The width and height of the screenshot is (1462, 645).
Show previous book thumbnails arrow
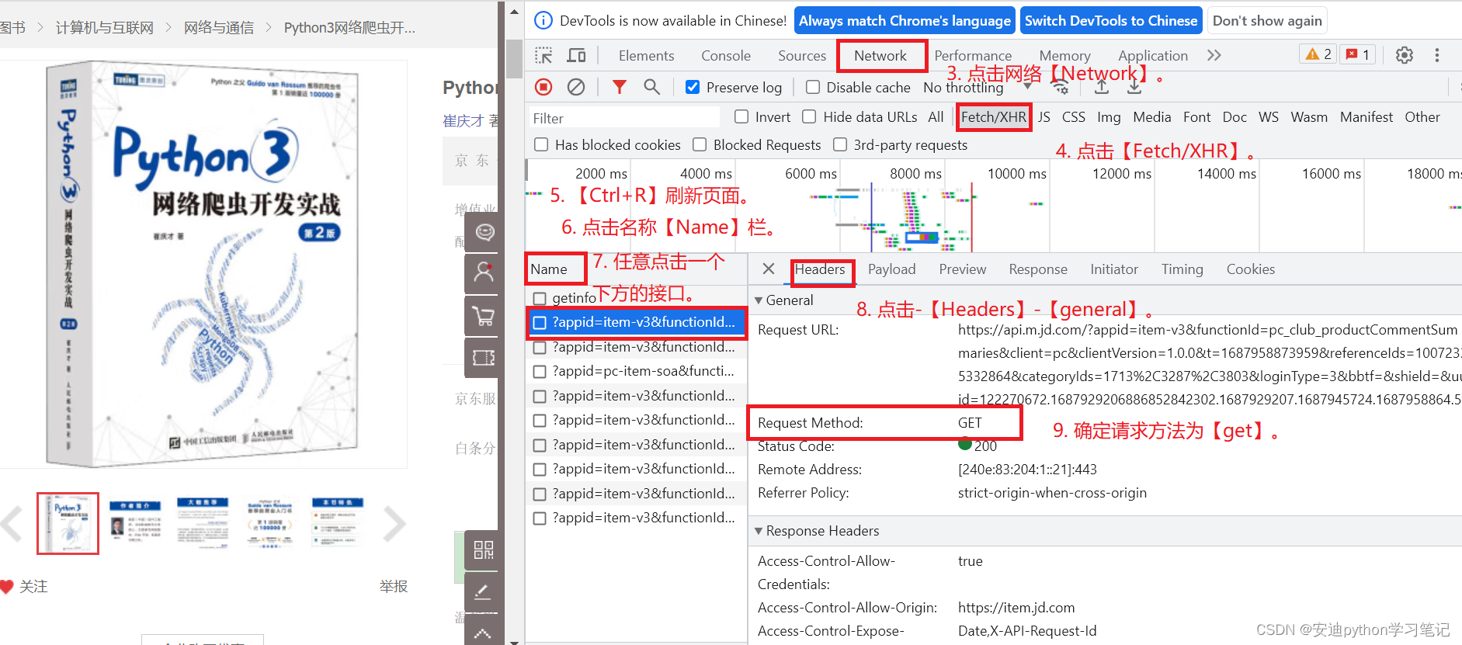click(11, 524)
